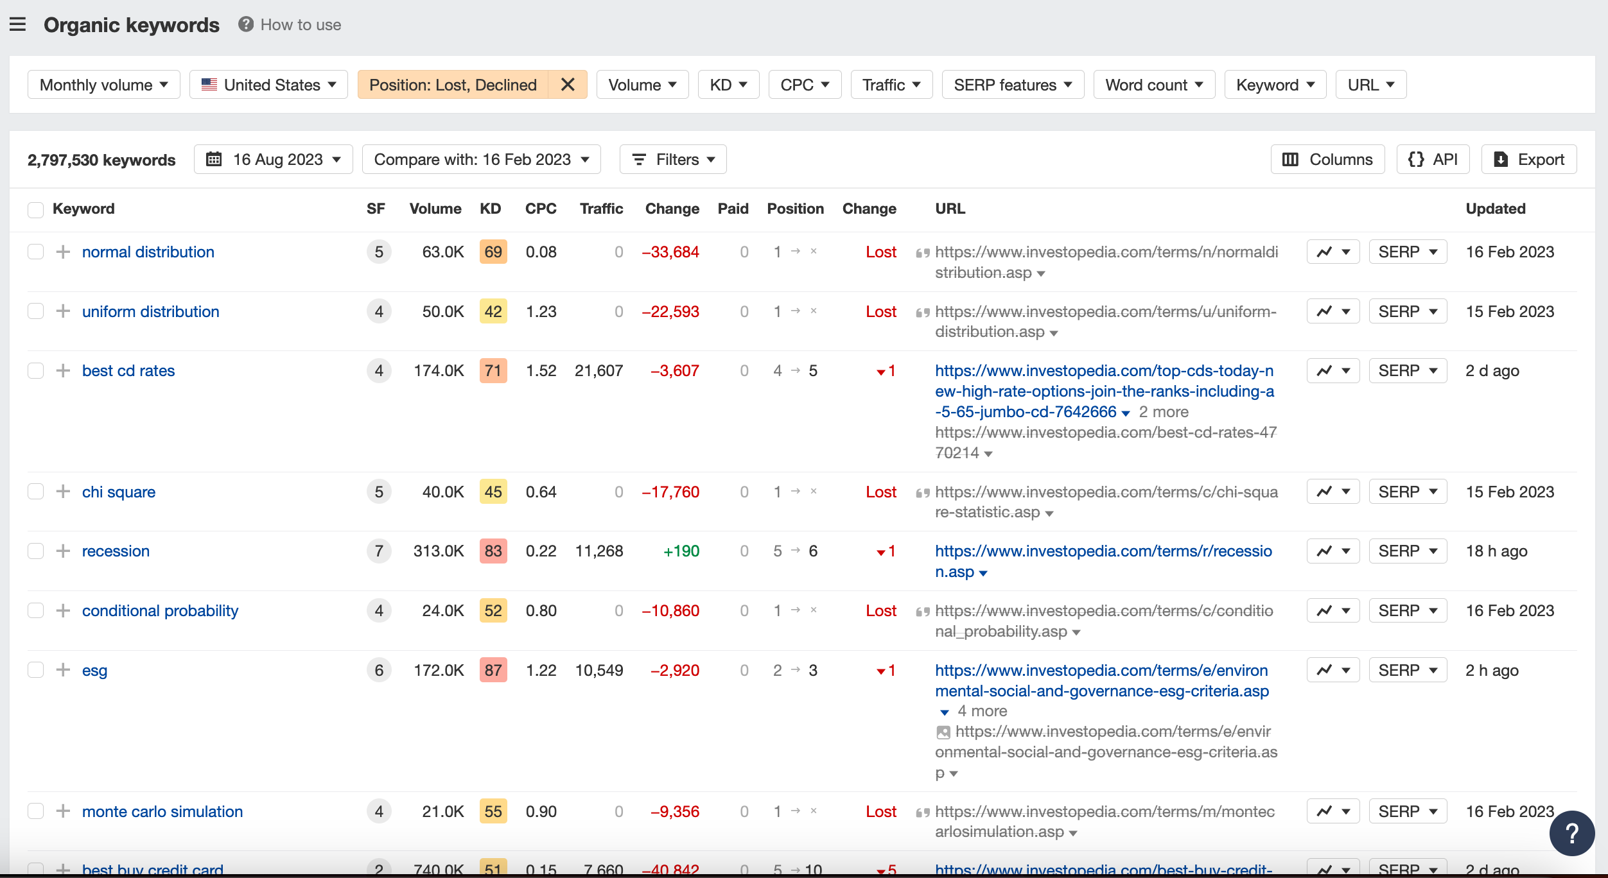The width and height of the screenshot is (1608, 878).
Task: Add uniform distribution keyword with plus icon
Action: 63,311
